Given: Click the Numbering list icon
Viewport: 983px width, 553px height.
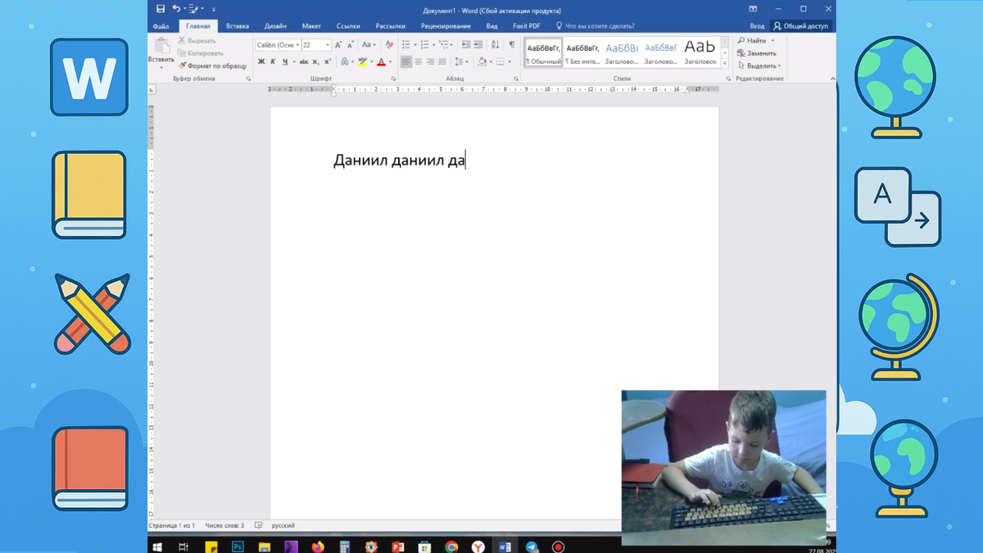Looking at the screenshot, I should 424,45.
